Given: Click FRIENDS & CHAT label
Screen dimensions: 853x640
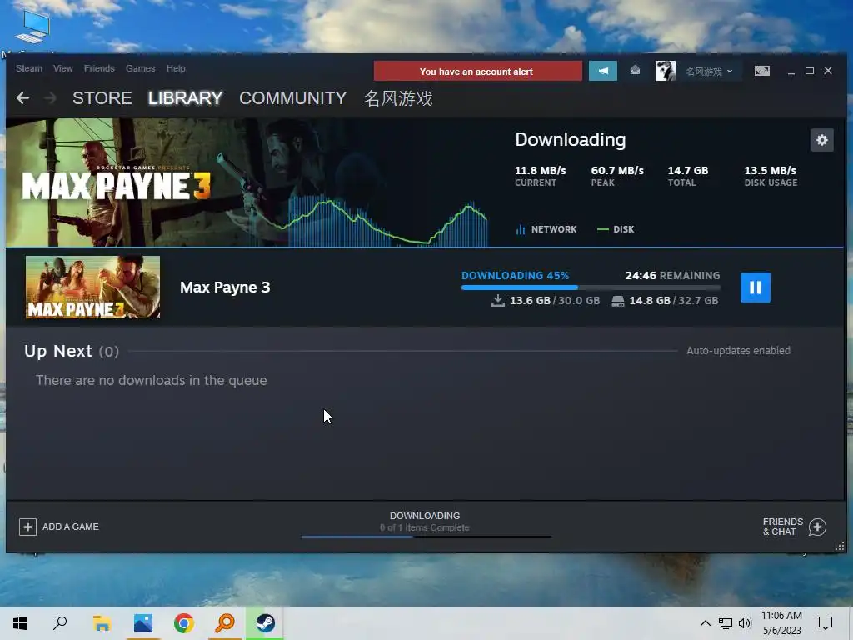Looking at the screenshot, I should tap(782, 527).
